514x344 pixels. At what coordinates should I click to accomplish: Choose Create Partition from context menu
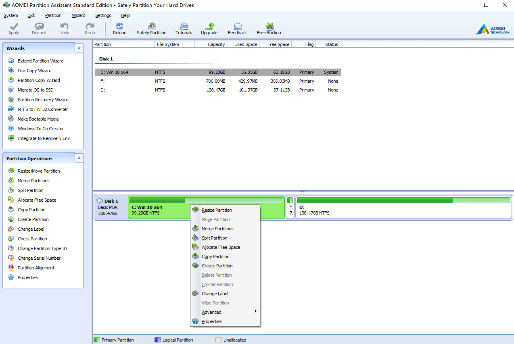click(225, 266)
